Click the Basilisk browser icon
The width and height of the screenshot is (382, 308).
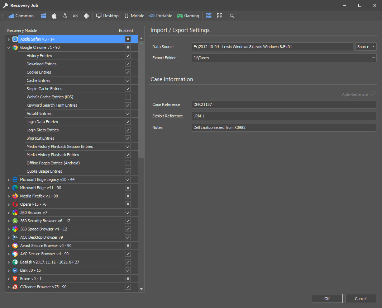15,262
